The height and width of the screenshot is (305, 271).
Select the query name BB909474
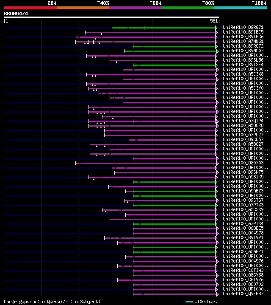click(x=16, y=14)
